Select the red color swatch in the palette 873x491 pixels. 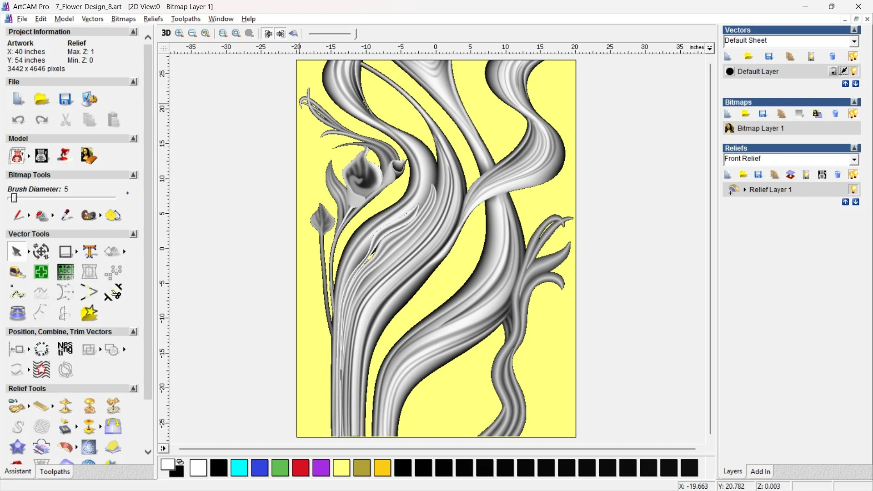[x=300, y=468]
